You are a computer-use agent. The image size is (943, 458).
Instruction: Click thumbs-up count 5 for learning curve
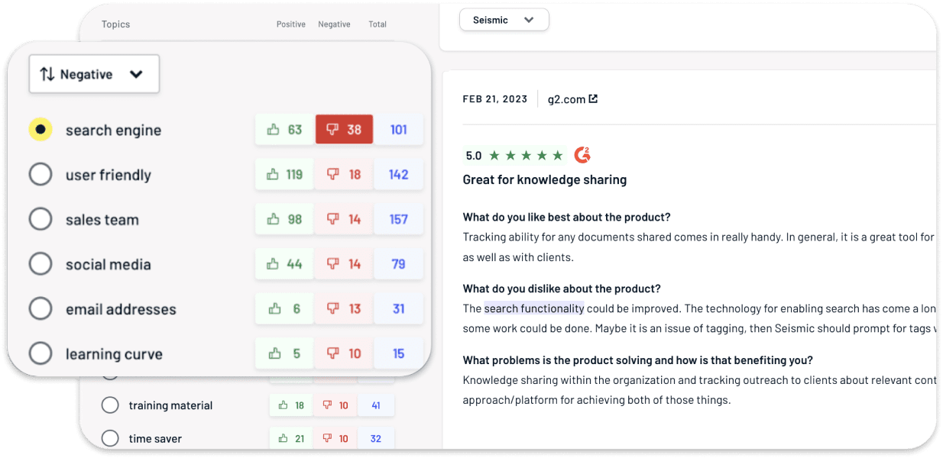pyautogui.click(x=284, y=353)
